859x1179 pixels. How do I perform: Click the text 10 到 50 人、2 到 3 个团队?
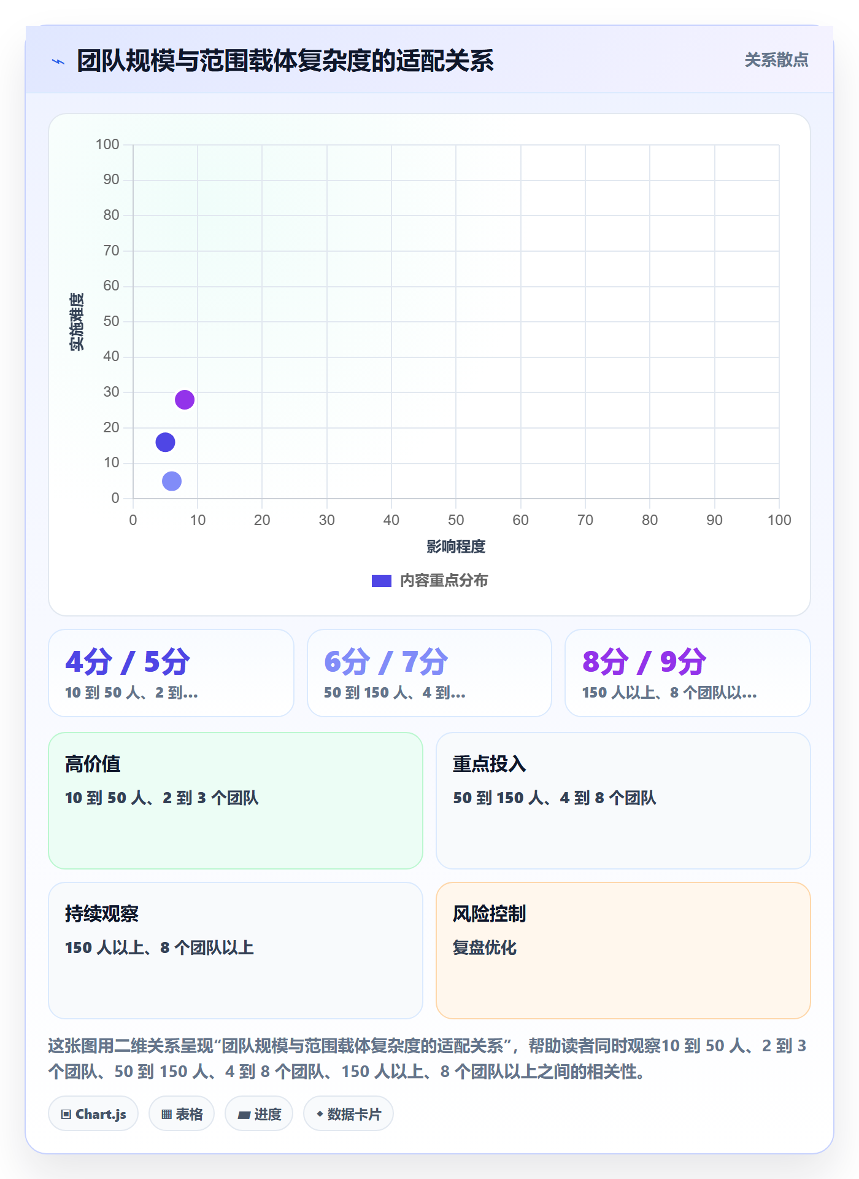pyautogui.click(x=162, y=798)
